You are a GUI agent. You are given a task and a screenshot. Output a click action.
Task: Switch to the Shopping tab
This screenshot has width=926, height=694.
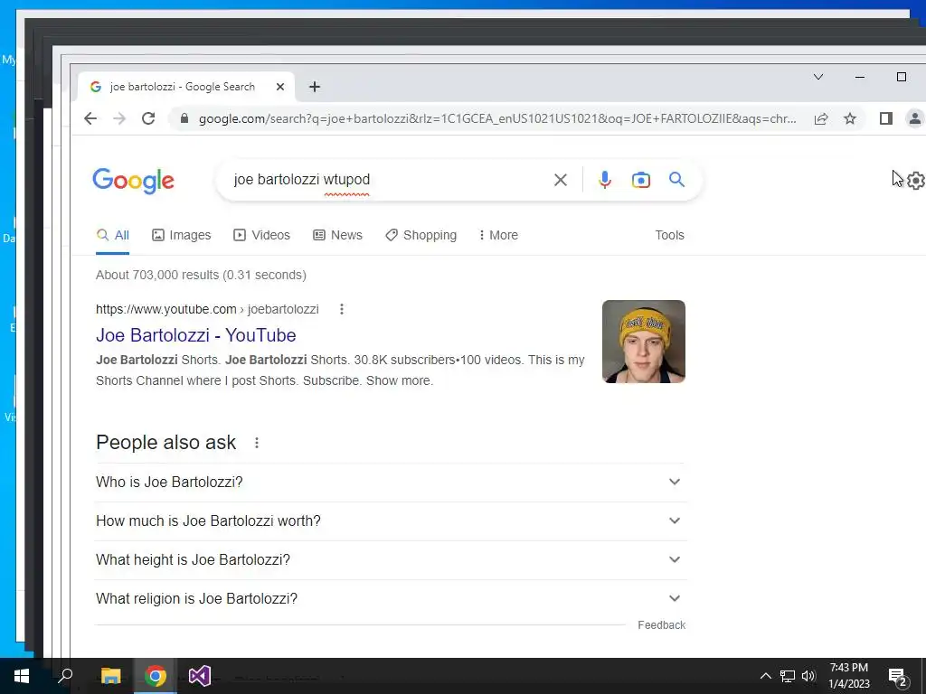pos(421,235)
